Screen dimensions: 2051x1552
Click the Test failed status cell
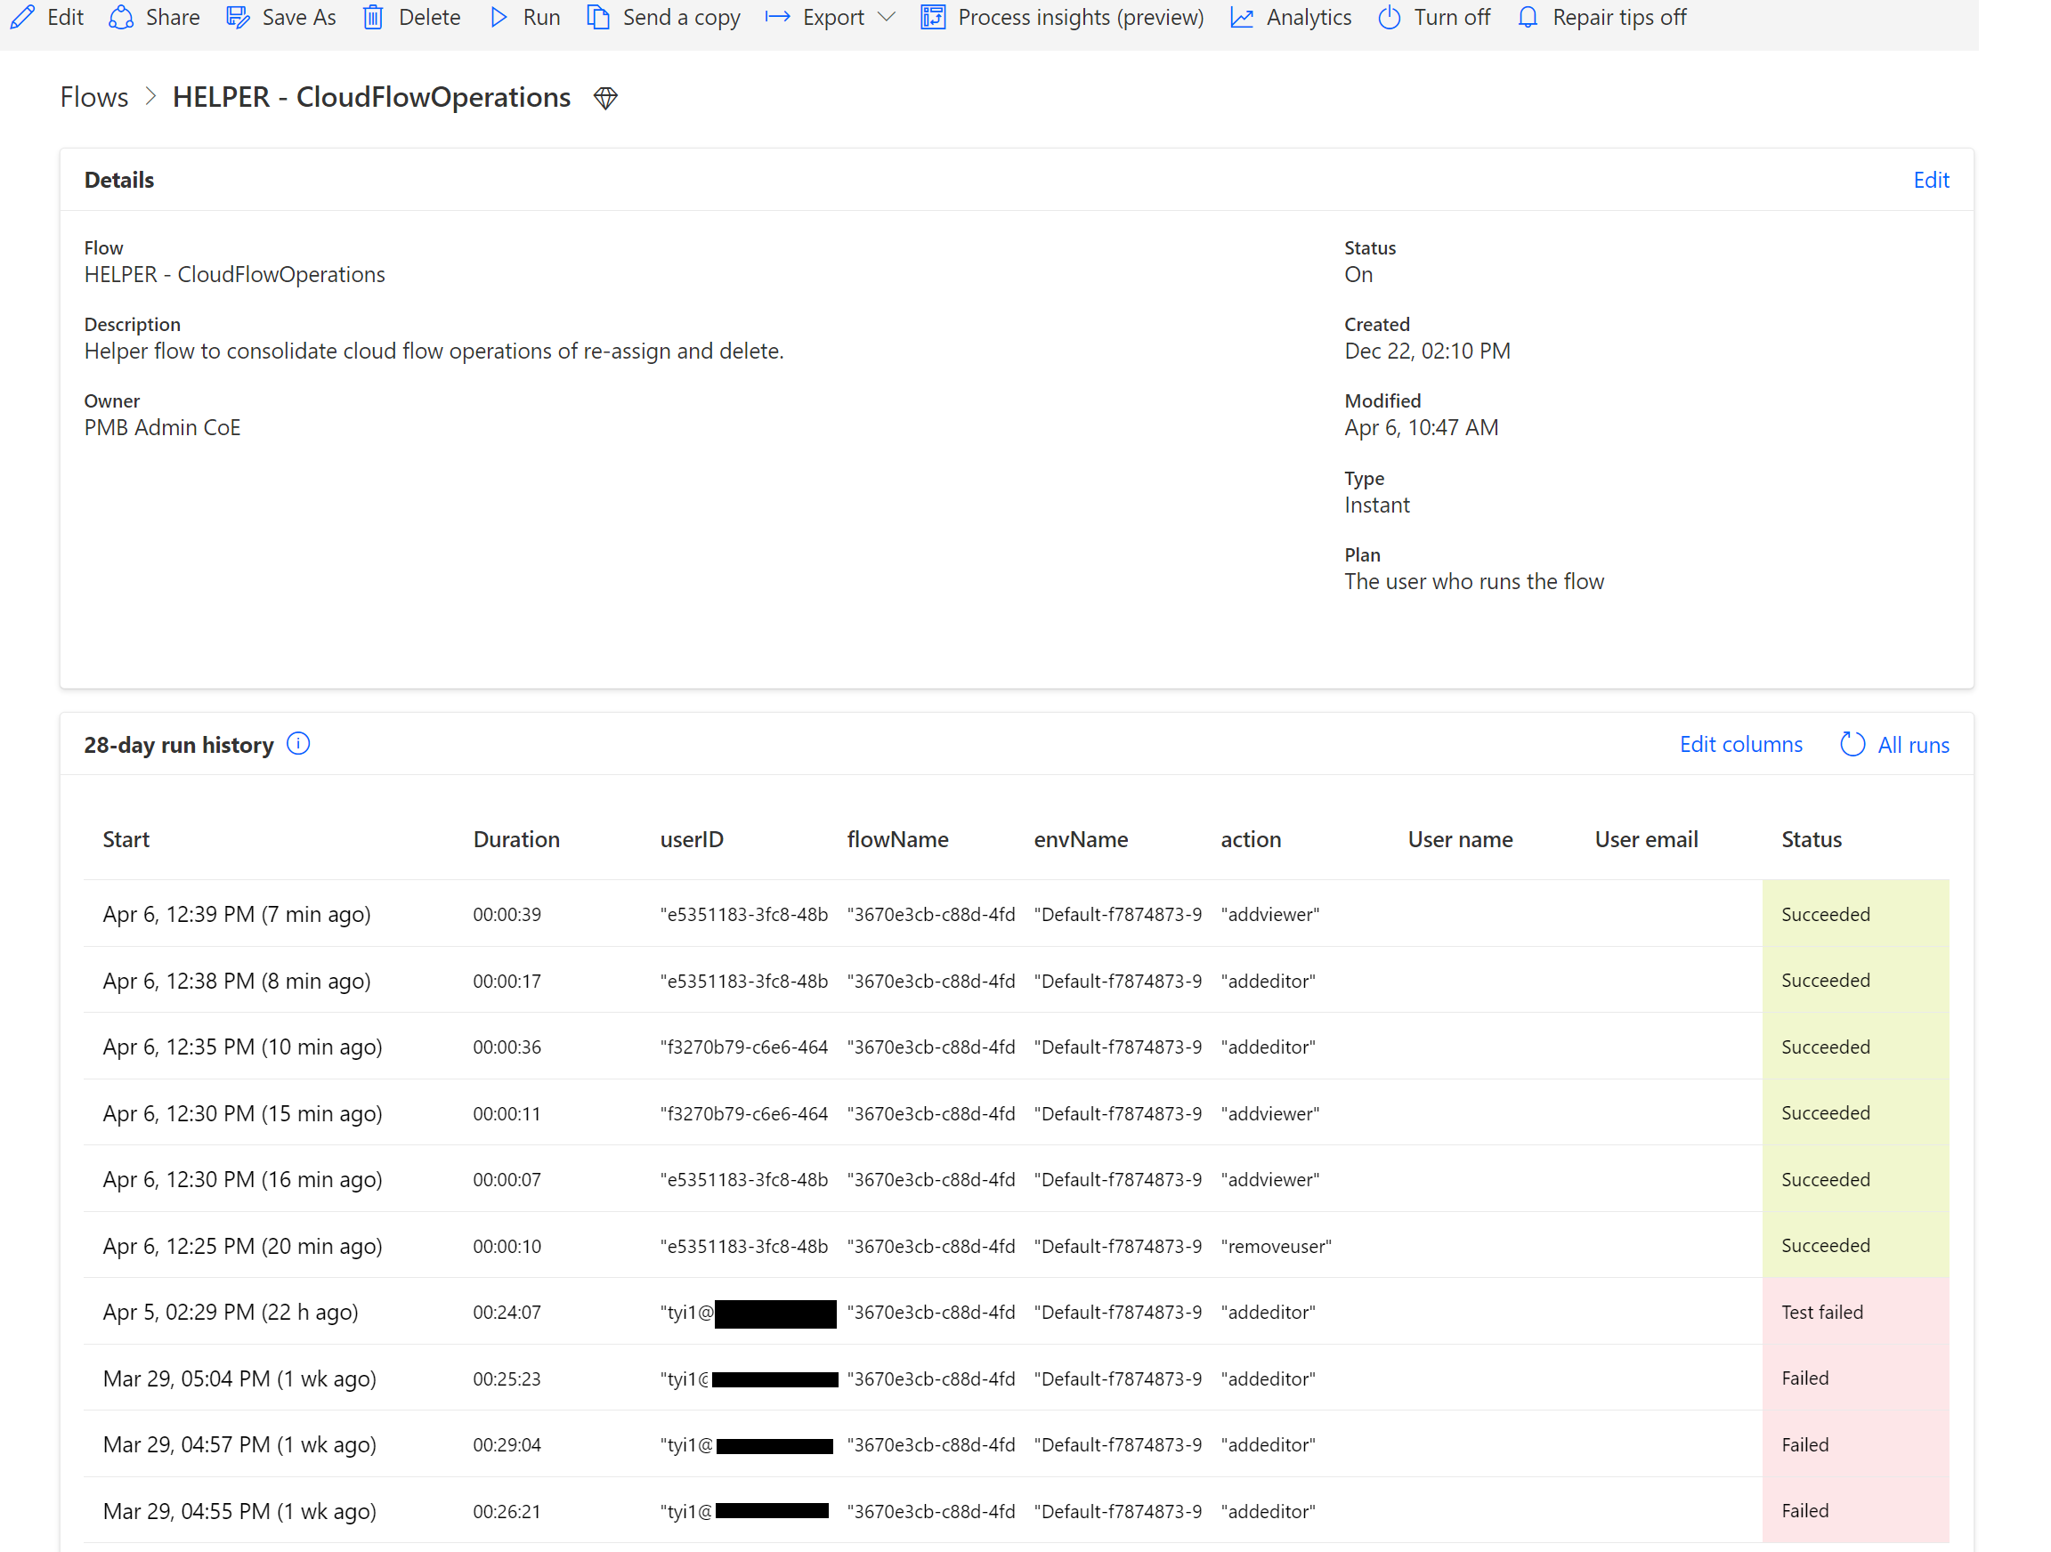(1822, 1312)
